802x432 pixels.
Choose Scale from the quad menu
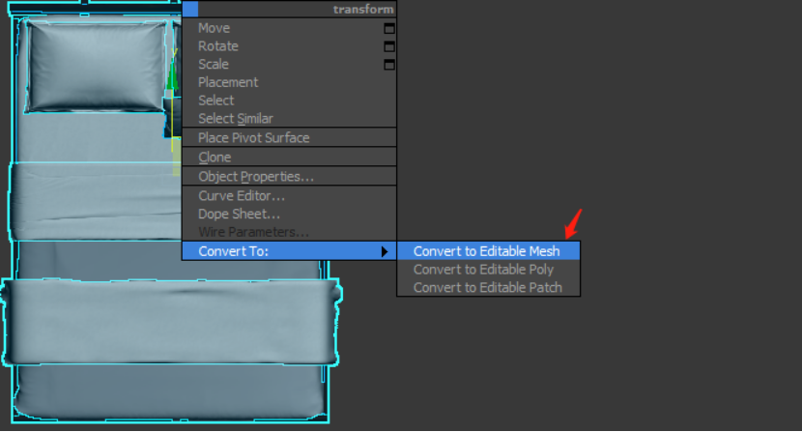click(x=289, y=64)
